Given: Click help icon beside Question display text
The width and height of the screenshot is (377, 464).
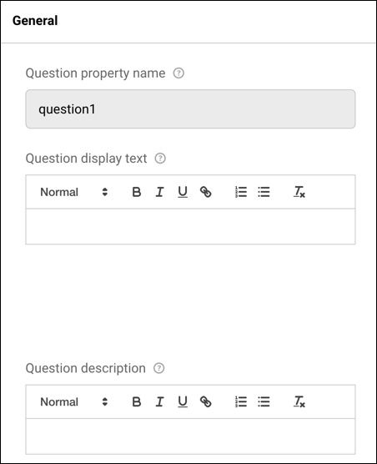Looking at the screenshot, I should 160,159.
